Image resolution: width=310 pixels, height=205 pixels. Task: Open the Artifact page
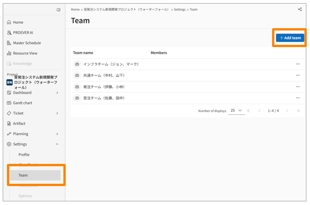click(19, 124)
